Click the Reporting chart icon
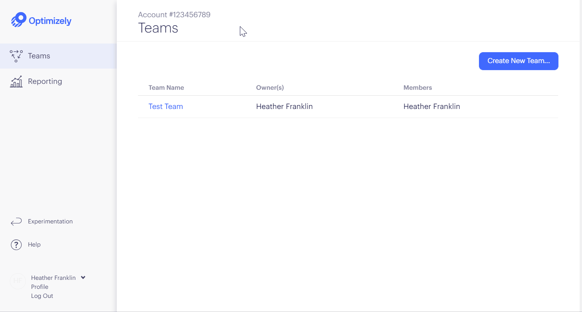This screenshot has height=312, width=582. pos(16,82)
